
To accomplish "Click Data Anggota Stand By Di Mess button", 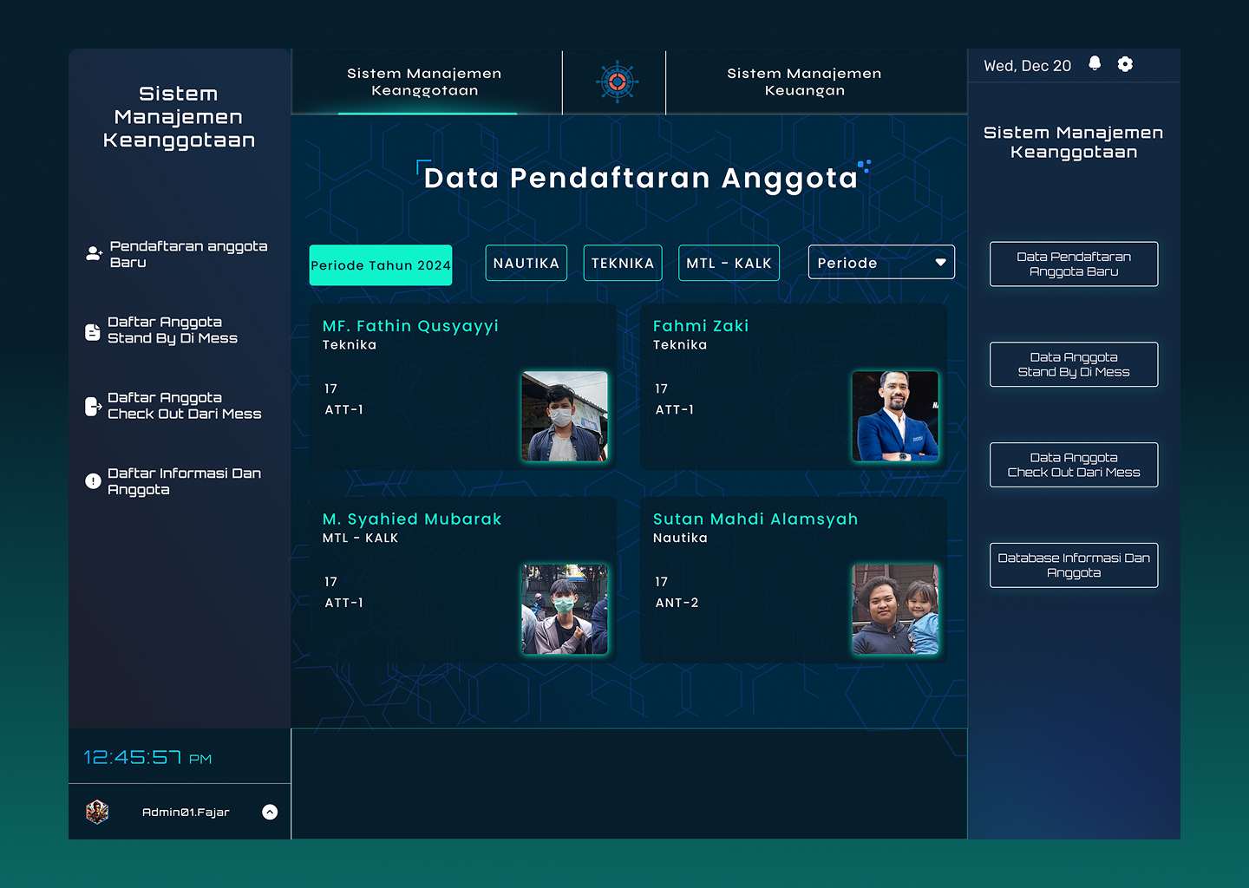I will 1074,364.
